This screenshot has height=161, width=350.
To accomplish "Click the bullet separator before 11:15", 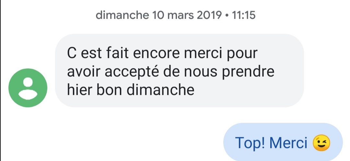I will (226, 16).
